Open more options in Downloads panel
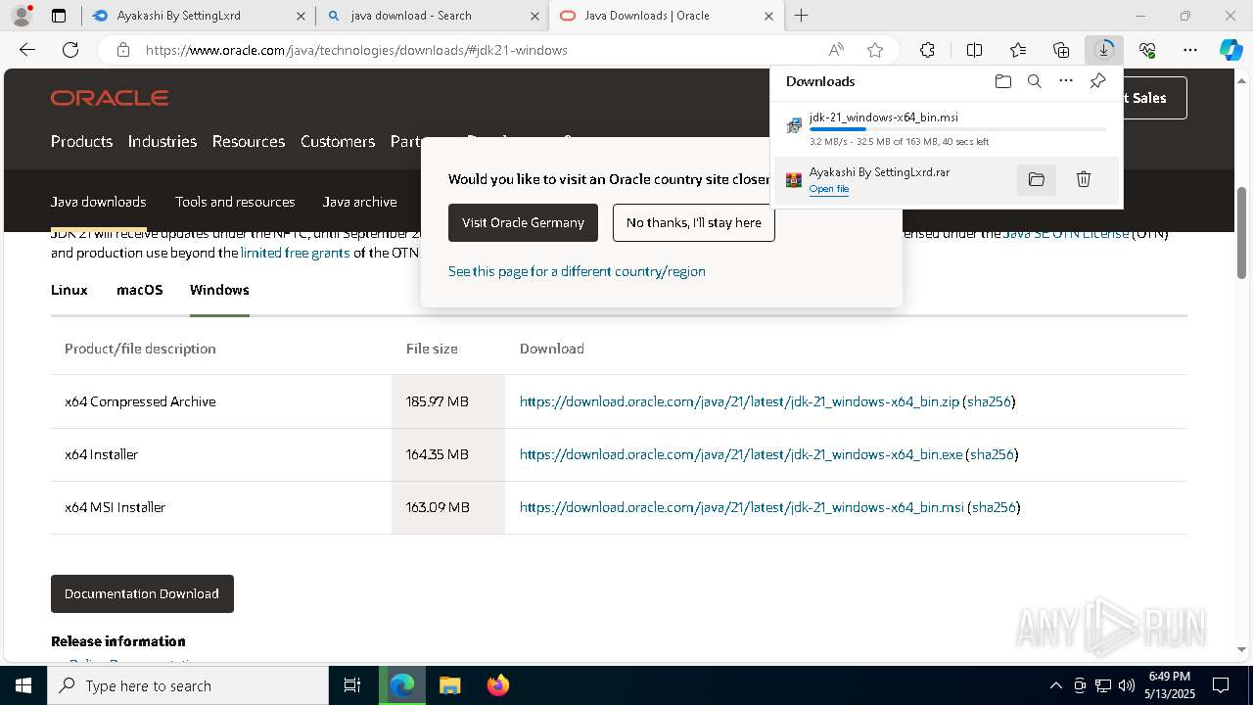 (x=1066, y=81)
